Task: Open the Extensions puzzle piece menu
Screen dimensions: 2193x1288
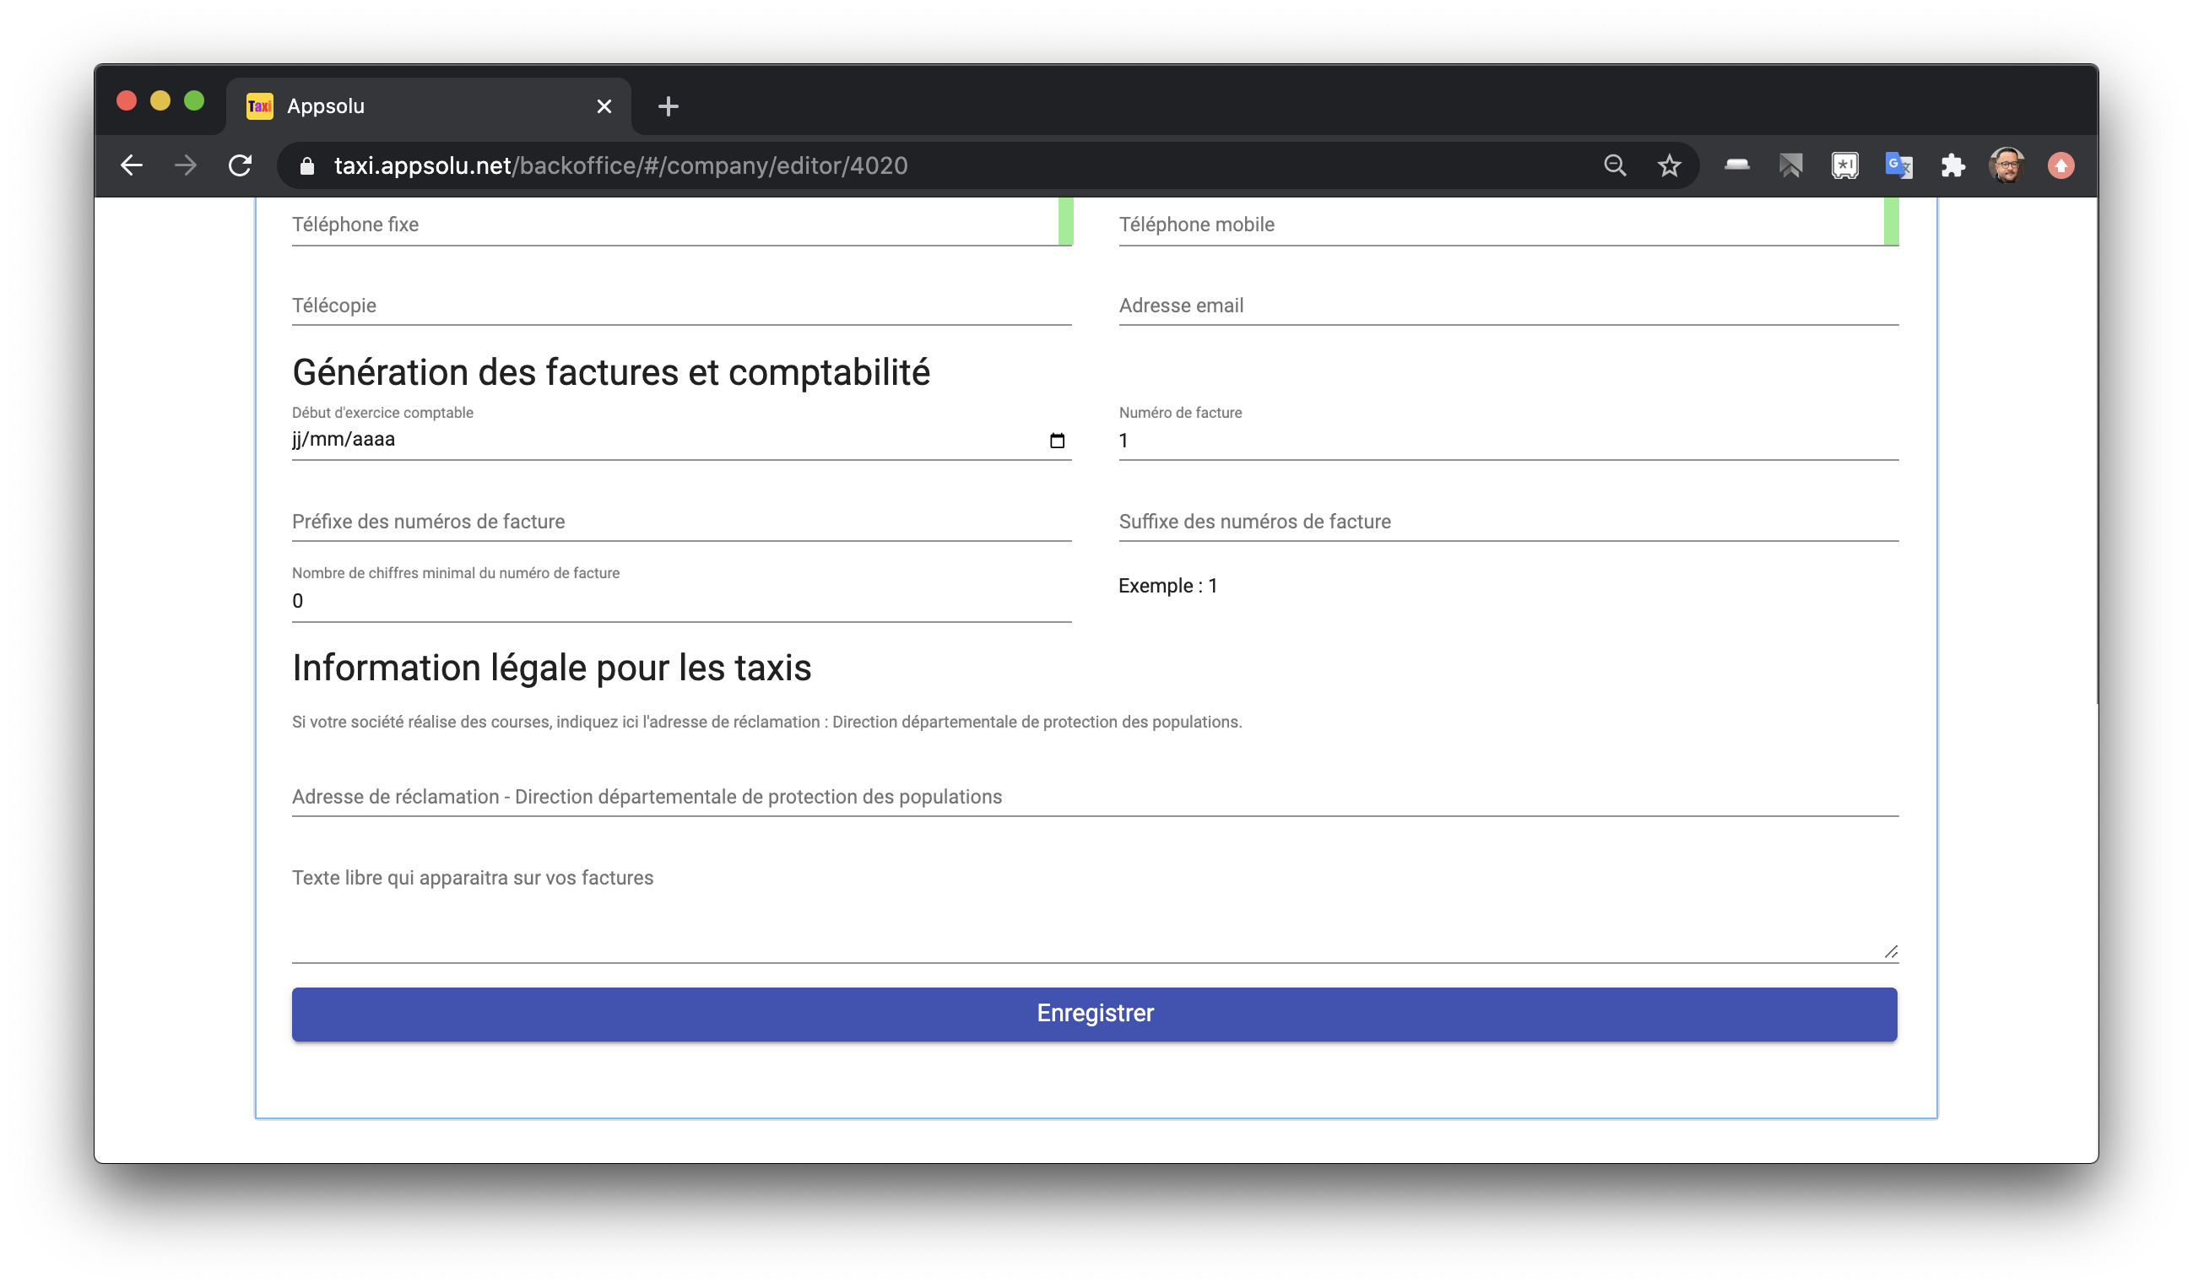Action: click(x=1952, y=165)
